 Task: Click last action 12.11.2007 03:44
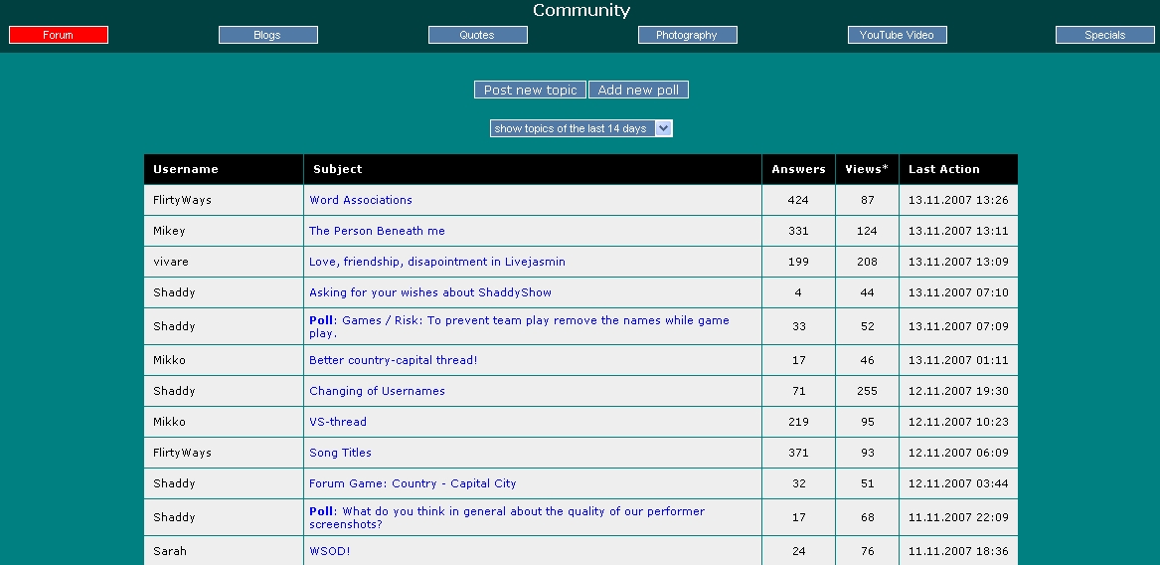(x=958, y=483)
